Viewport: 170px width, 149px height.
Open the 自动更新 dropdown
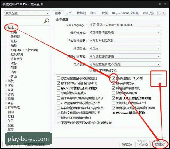[125, 64]
